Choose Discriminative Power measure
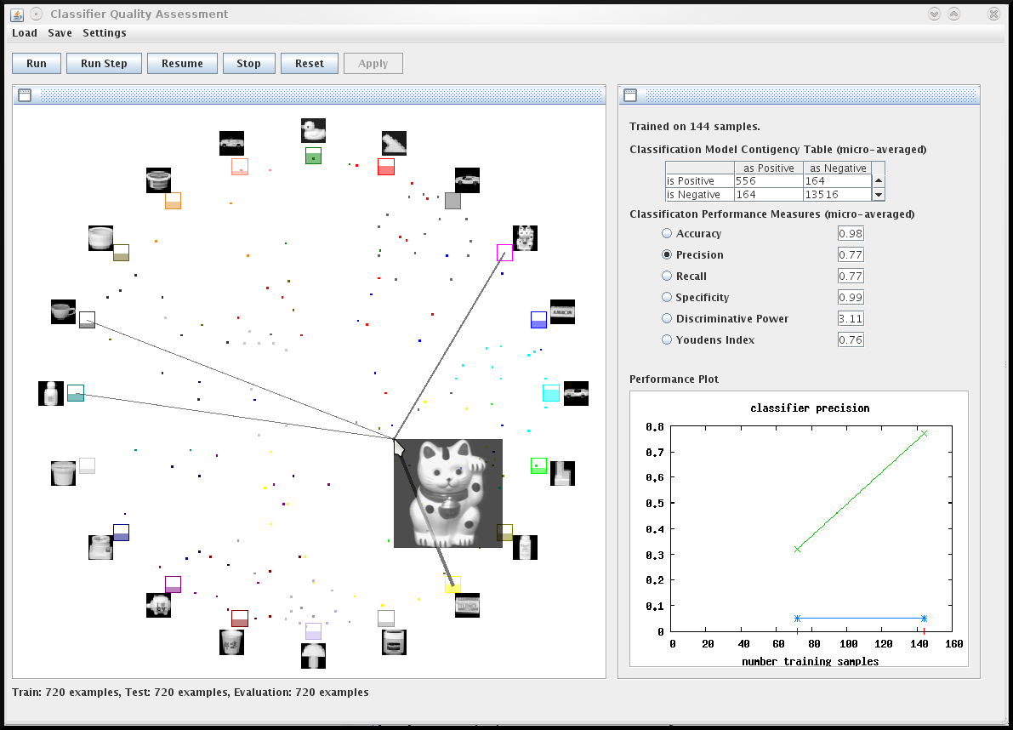This screenshot has width=1013, height=730. [x=667, y=318]
